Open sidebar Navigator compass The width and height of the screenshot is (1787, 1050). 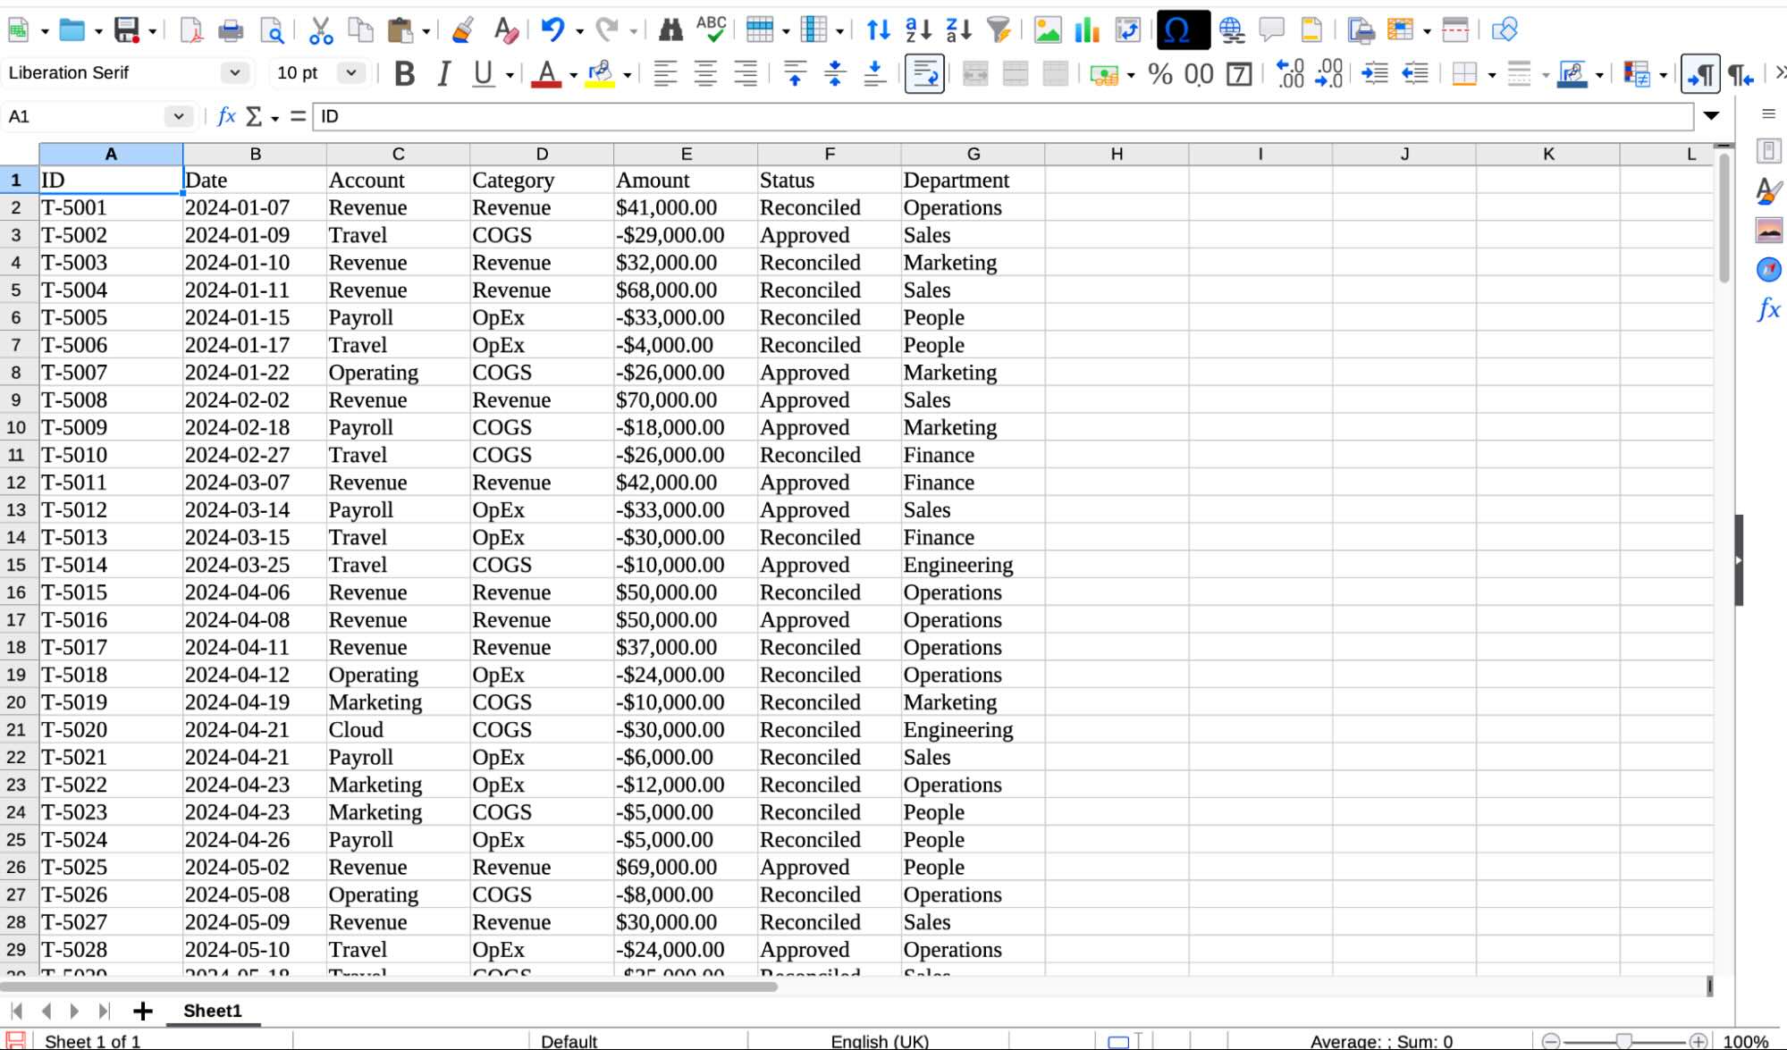(x=1768, y=269)
